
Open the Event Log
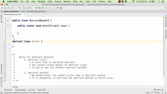(159, 90)
